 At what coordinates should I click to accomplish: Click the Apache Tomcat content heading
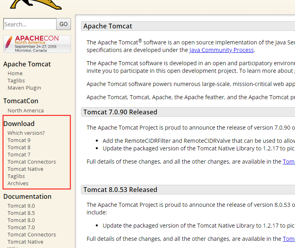click(108, 26)
